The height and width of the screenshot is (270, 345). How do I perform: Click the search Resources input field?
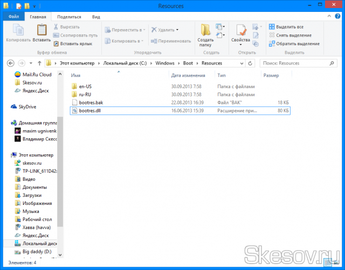[x=296, y=63]
